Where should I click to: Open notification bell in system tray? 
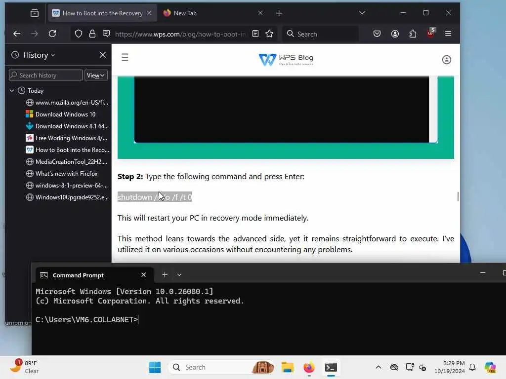pos(473,367)
